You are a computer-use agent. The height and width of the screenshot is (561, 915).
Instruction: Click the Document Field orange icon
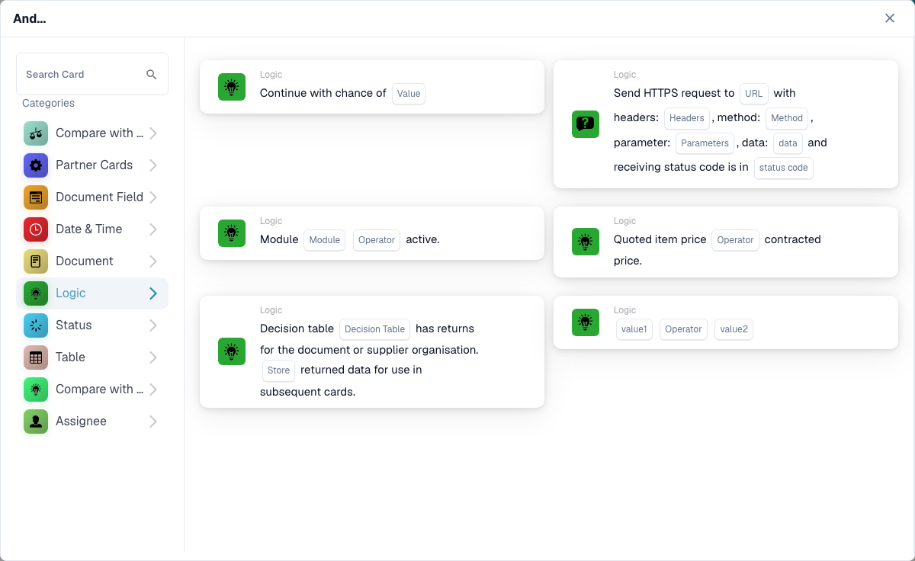(x=36, y=197)
